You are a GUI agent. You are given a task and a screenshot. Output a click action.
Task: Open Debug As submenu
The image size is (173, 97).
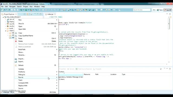[x=36, y=75]
